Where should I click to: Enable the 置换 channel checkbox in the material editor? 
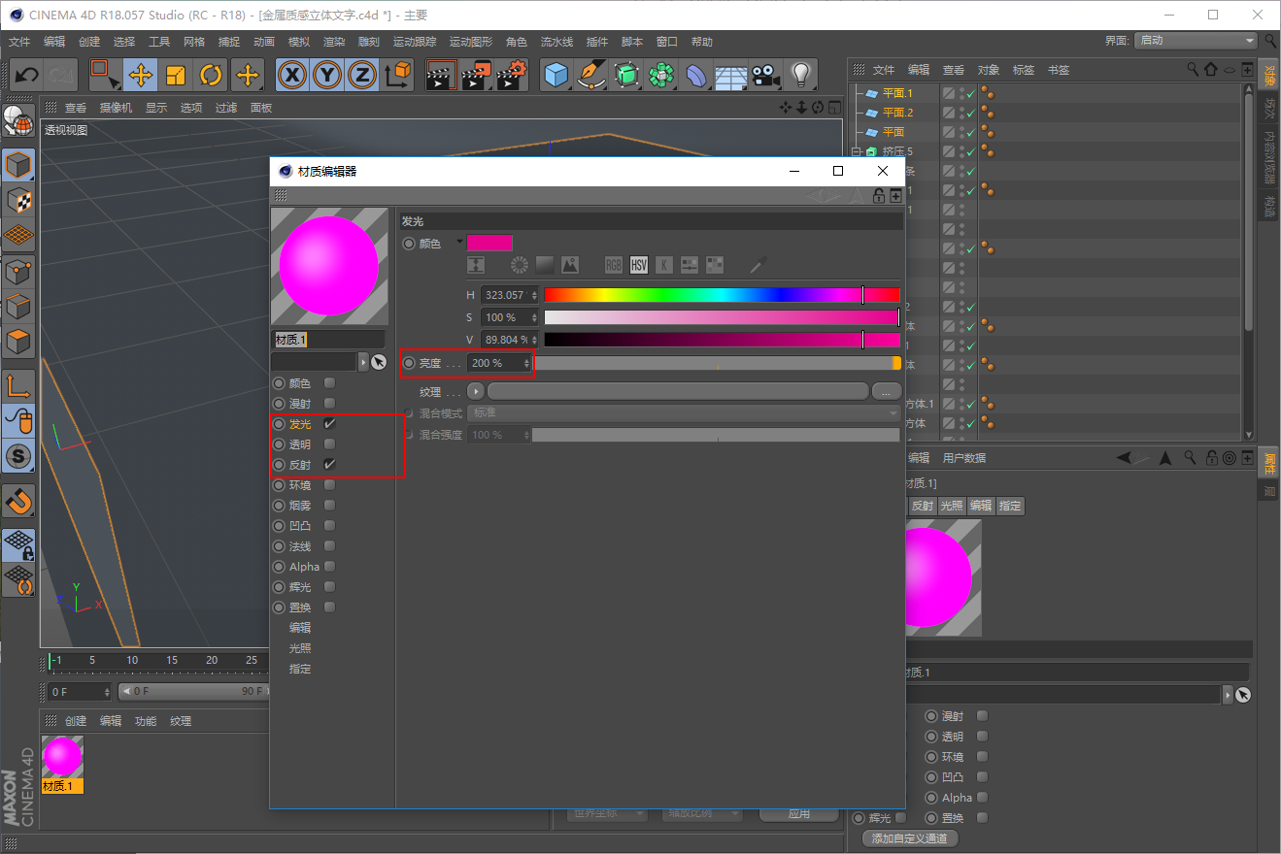point(330,608)
